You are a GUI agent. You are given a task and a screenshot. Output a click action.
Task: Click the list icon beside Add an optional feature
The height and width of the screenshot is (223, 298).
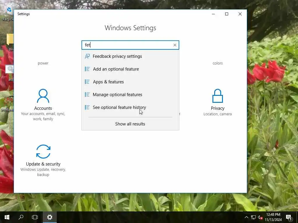[x=87, y=69]
